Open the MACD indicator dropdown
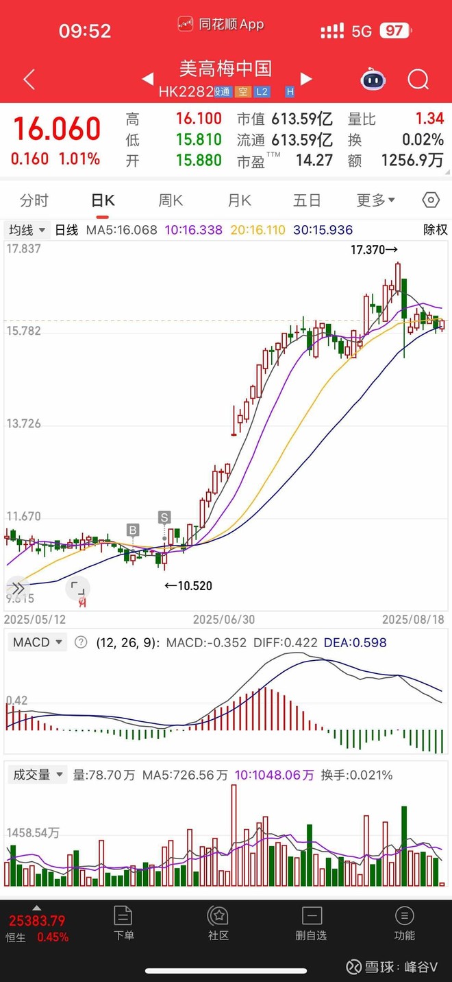Image resolution: width=452 pixels, height=982 pixels. point(36,643)
